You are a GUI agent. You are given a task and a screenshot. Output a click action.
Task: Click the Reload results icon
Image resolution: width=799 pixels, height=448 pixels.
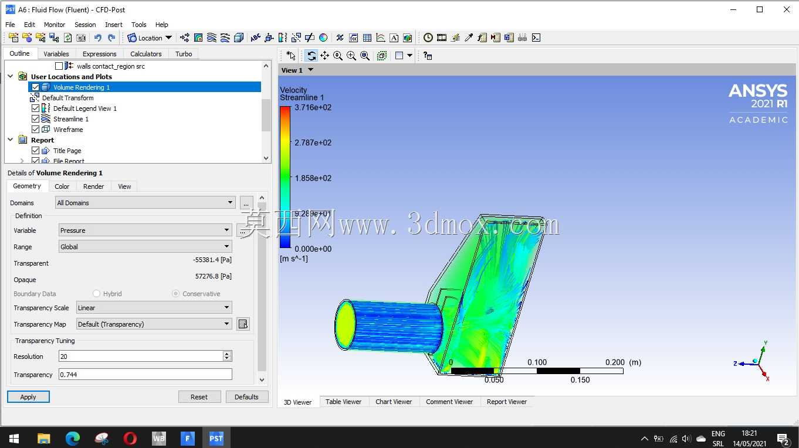click(67, 38)
